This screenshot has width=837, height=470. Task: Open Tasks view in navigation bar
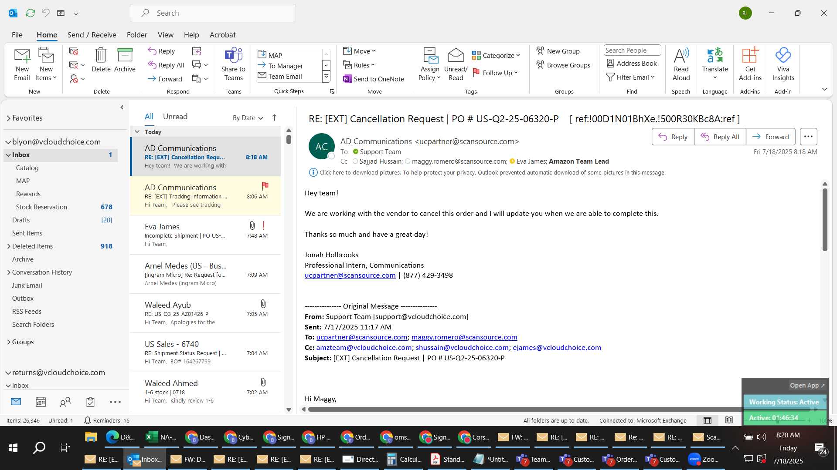click(90, 402)
